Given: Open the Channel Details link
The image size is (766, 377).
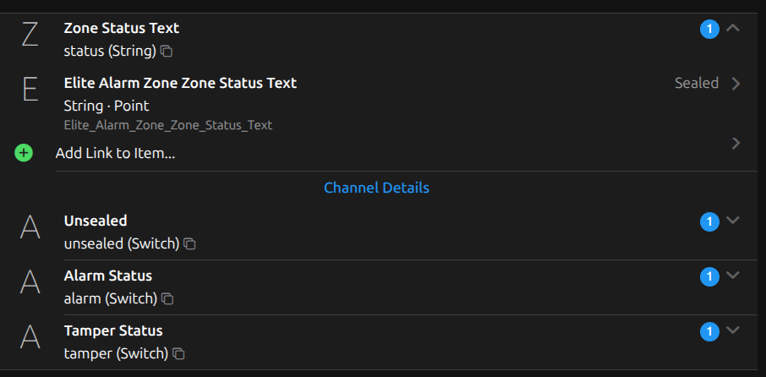Looking at the screenshot, I should click(x=376, y=188).
